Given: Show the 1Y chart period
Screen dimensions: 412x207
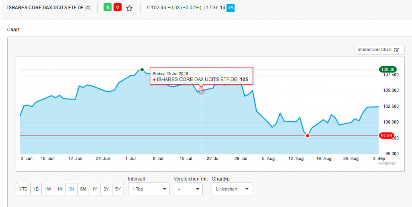Looking at the screenshot, I should point(95,189).
